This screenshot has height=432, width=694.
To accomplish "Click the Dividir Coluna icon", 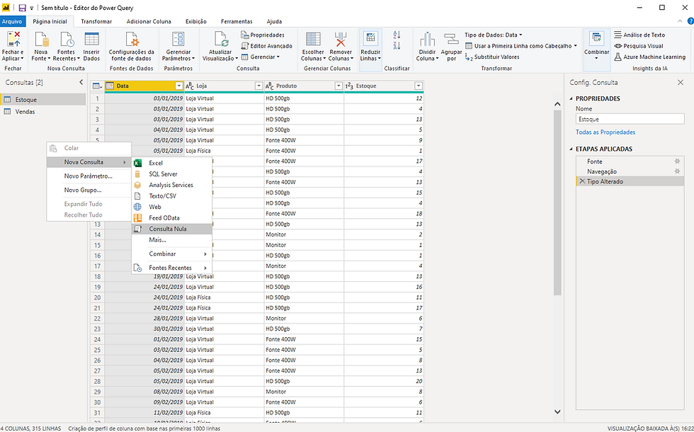I will coord(428,40).
